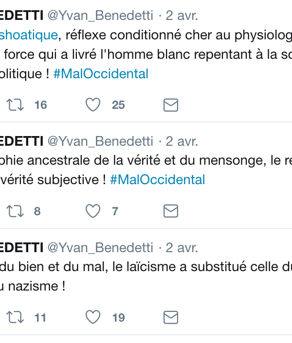Open @Yvan_Benedetti handle on the first tweet
The height and width of the screenshot is (343, 292).
pos(100,16)
